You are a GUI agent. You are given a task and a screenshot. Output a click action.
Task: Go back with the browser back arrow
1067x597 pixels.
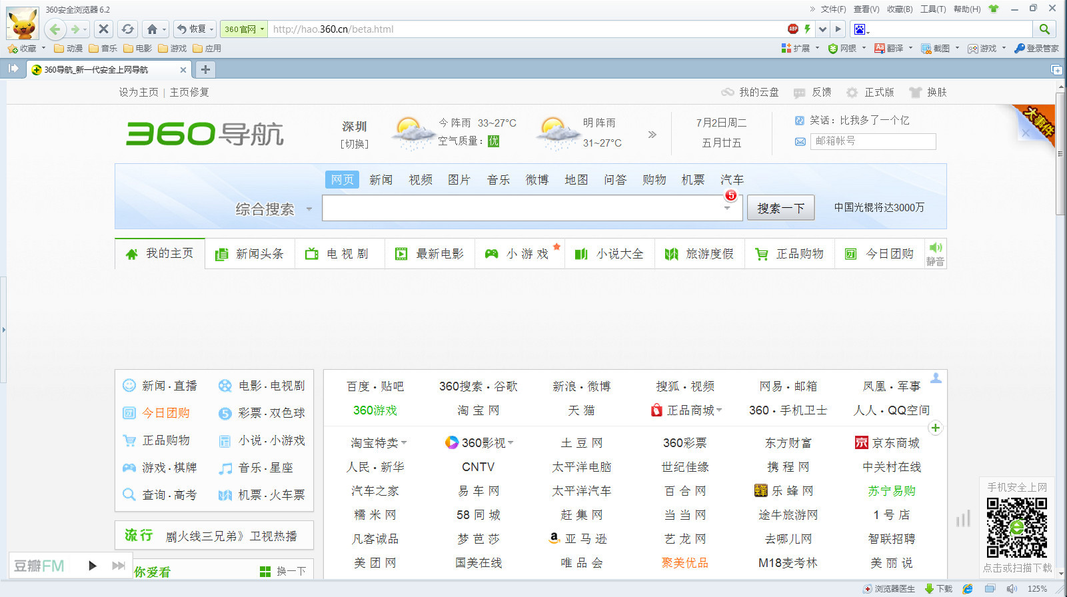[x=55, y=29]
